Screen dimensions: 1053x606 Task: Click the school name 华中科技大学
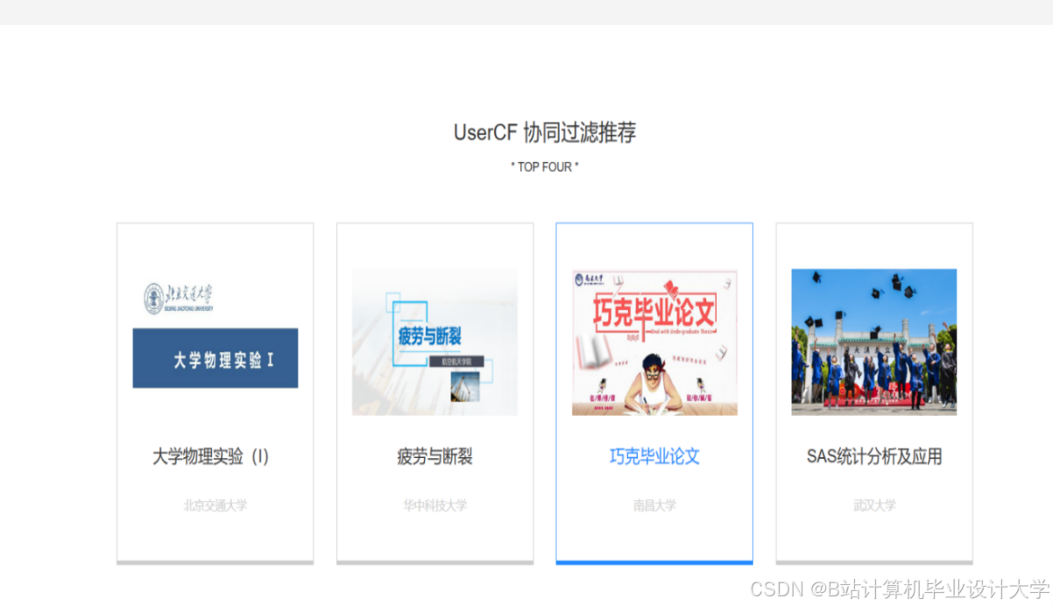click(435, 505)
